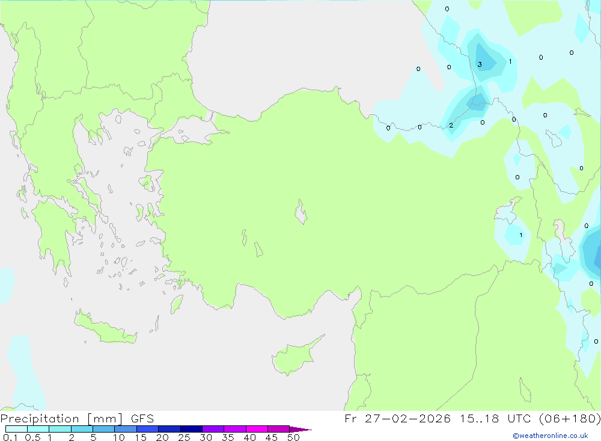Pick the 35–40 mm purple legend swatch

pyautogui.click(x=235, y=429)
